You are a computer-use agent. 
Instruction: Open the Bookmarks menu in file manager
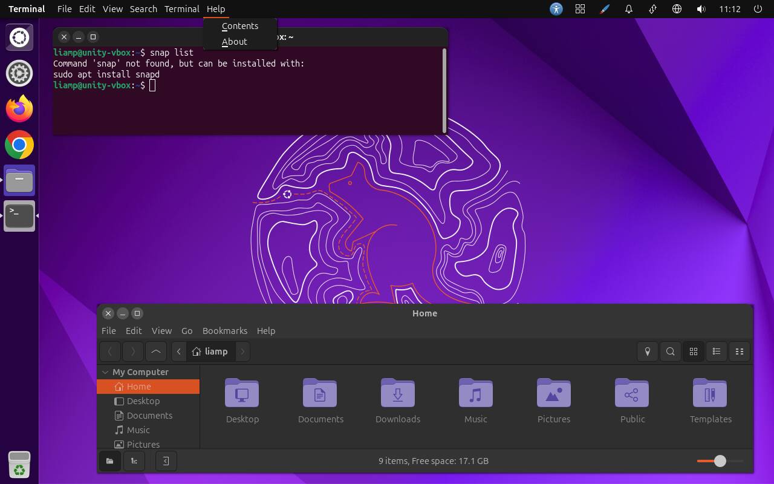(224, 331)
